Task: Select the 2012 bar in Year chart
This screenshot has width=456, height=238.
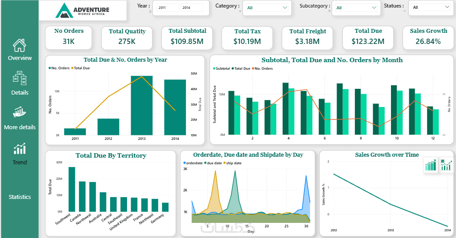Action: point(108,127)
